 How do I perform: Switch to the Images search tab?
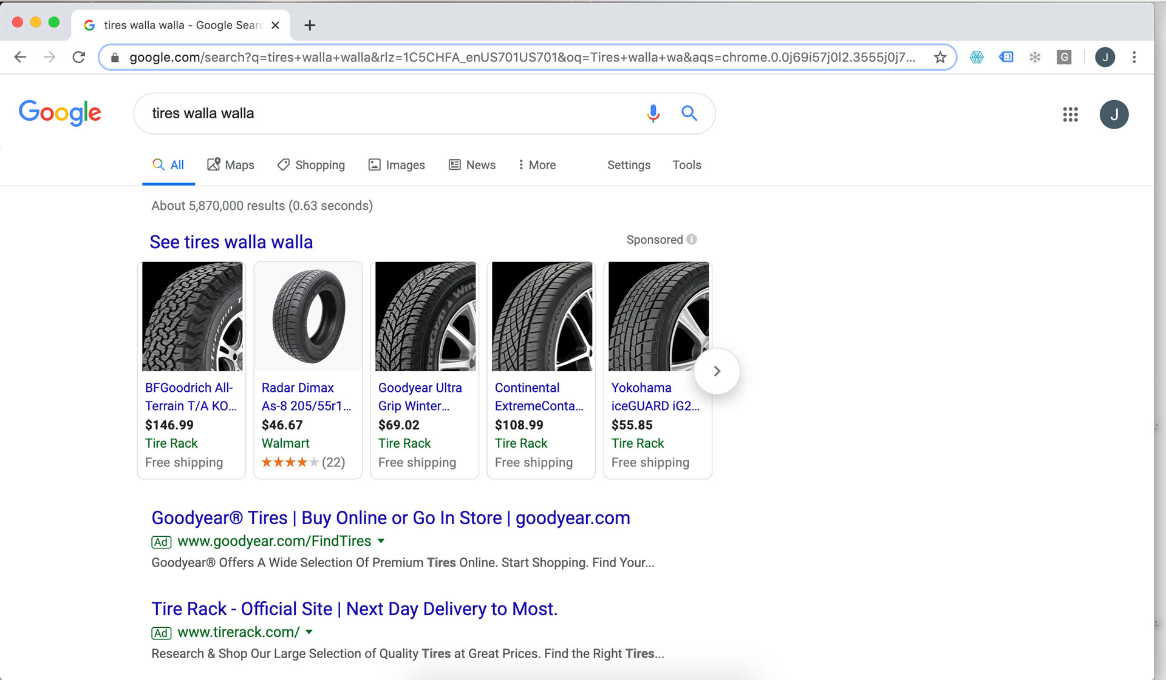[397, 164]
